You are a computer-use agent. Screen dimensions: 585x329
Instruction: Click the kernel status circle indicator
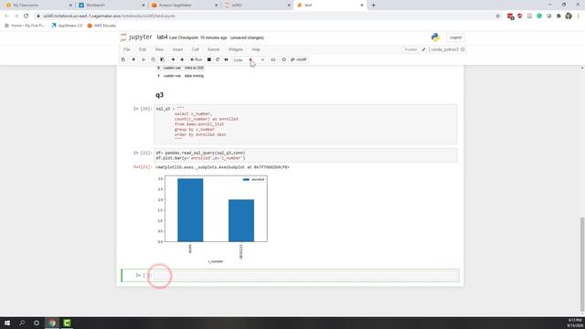[x=463, y=49]
